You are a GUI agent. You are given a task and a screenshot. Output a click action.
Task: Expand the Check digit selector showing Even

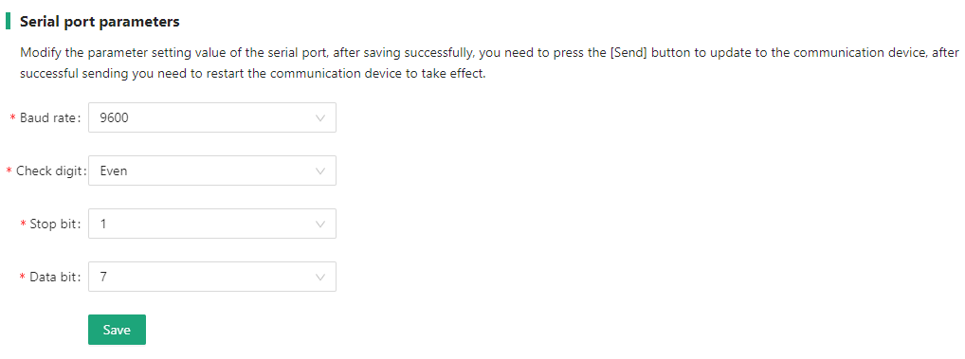[212, 171]
